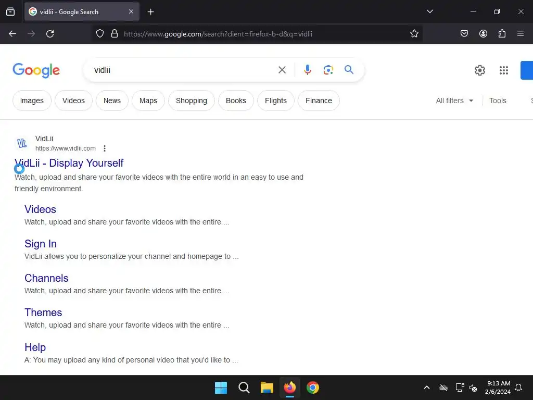The height and width of the screenshot is (400, 533).
Task: Open Firefox application hamburger menu
Action: [x=520, y=34]
